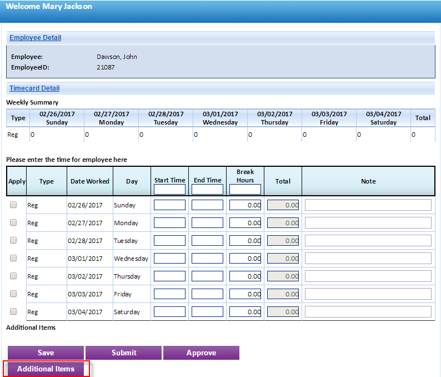Image resolution: width=441 pixels, height=377 pixels.
Task: Tick the Apply checkbox for Monday
Action: (x=13, y=222)
